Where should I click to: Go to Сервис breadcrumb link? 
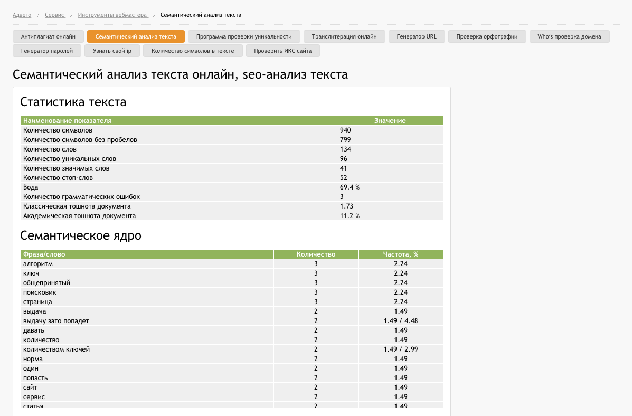click(x=54, y=15)
